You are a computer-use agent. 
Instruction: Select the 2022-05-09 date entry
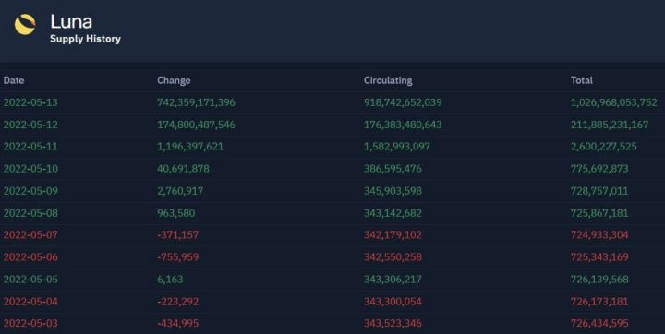coord(30,191)
